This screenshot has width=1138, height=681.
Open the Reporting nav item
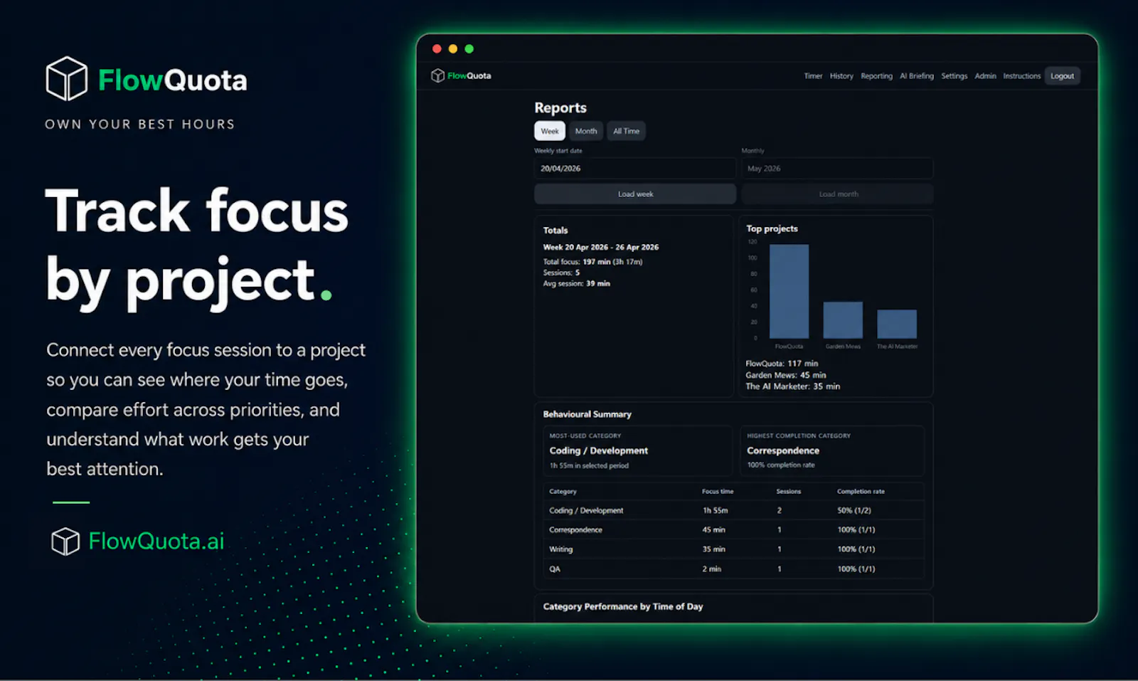[876, 76]
